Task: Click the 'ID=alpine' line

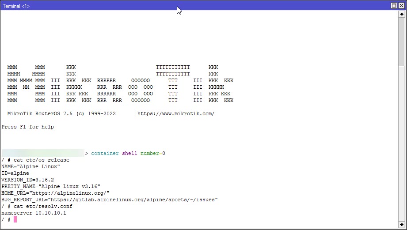Action: (x=15, y=173)
